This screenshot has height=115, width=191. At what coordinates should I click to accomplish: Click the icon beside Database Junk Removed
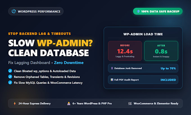pos(112,68)
